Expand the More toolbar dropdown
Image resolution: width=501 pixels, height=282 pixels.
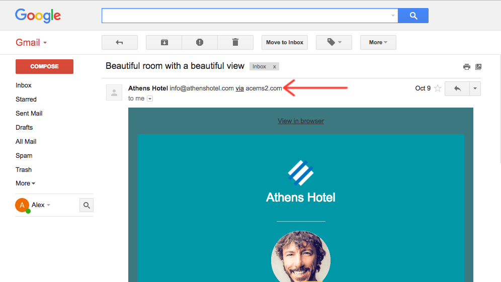coord(378,43)
